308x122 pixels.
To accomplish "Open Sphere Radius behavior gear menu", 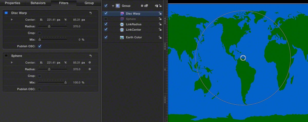I will [90, 69].
